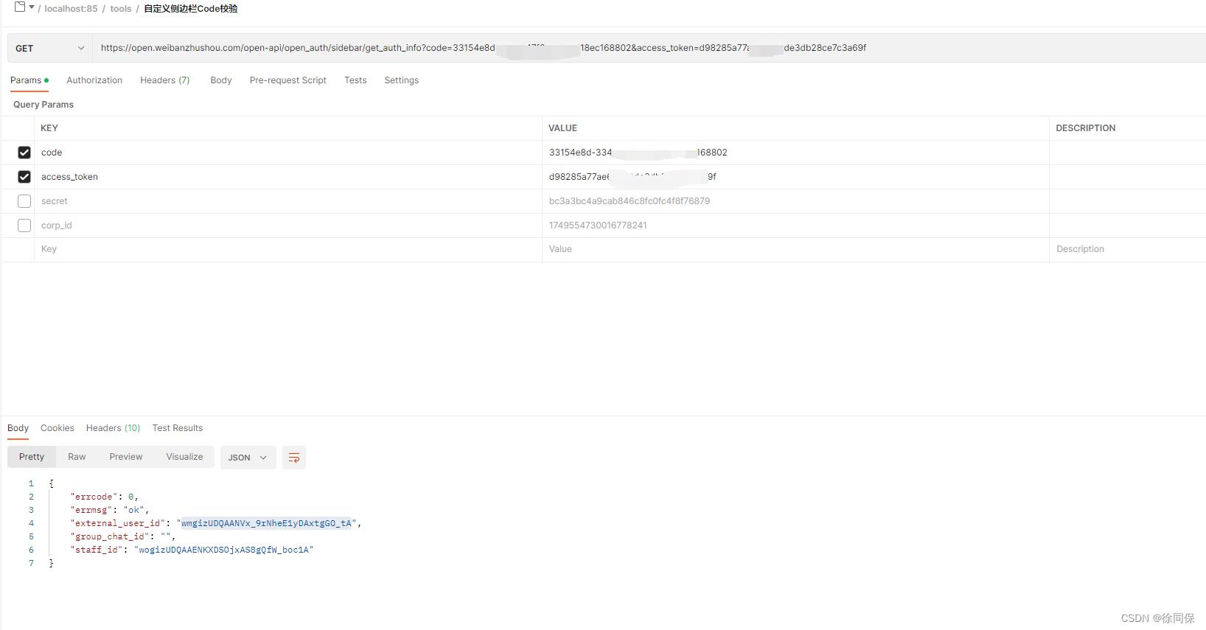1206x630 pixels.
Task: Click the highlighted external_user_id value
Action: coord(267,523)
